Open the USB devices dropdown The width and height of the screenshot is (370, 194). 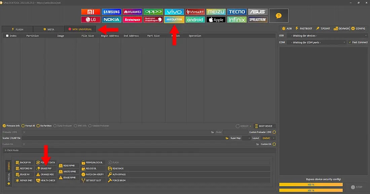327,36
